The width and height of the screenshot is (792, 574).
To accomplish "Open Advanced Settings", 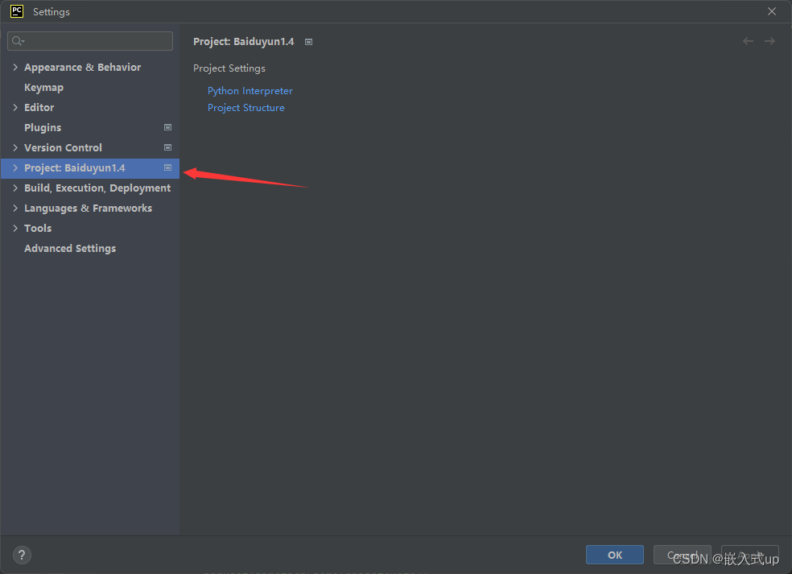I will click(x=70, y=249).
